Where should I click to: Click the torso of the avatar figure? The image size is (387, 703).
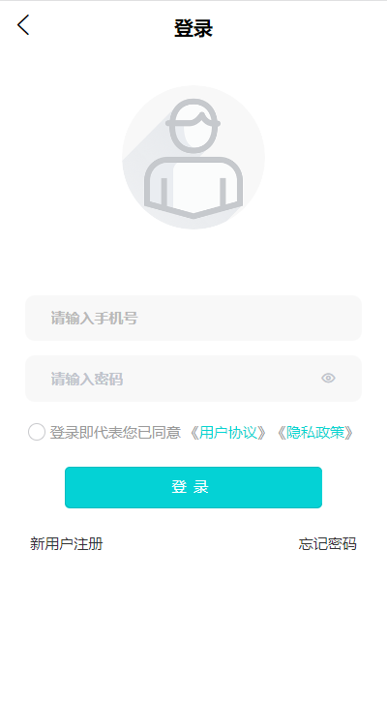coord(193,188)
